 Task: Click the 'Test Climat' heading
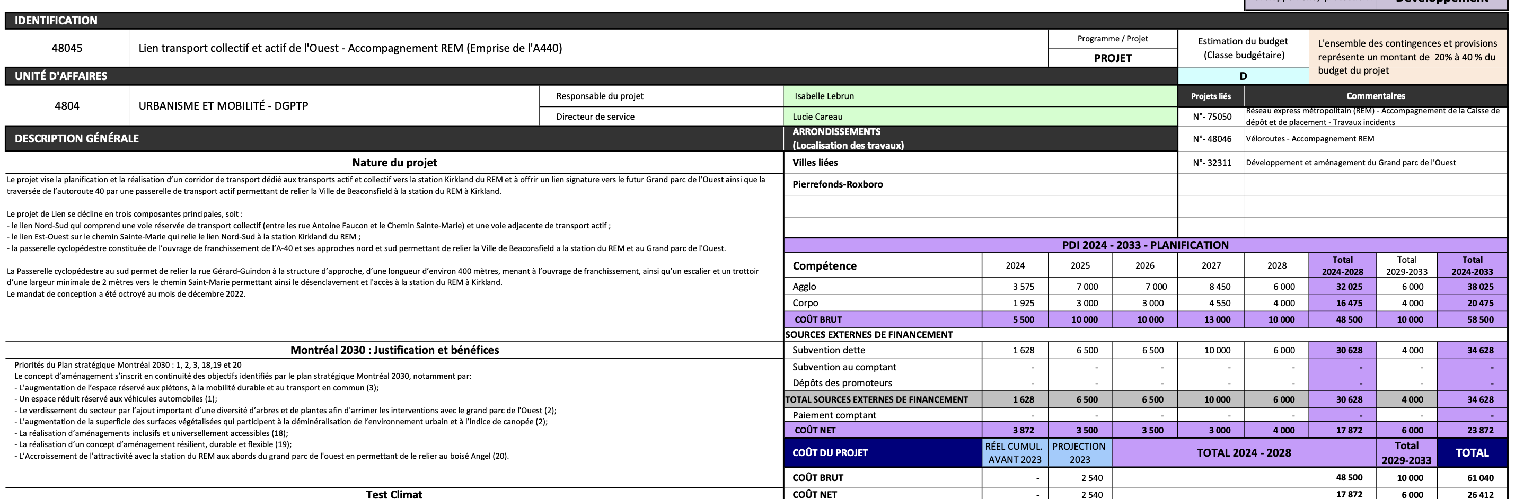(394, 494)
